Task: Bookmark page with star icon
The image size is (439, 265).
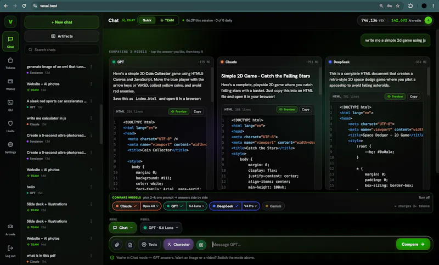Action: point(397,5)
